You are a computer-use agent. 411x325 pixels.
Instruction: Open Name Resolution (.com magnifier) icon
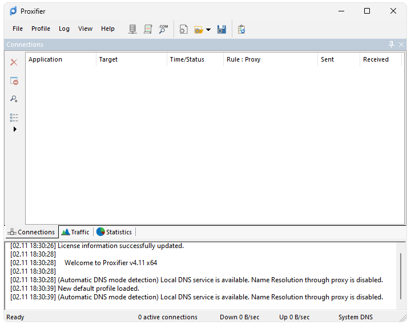(x=163, y=29)
